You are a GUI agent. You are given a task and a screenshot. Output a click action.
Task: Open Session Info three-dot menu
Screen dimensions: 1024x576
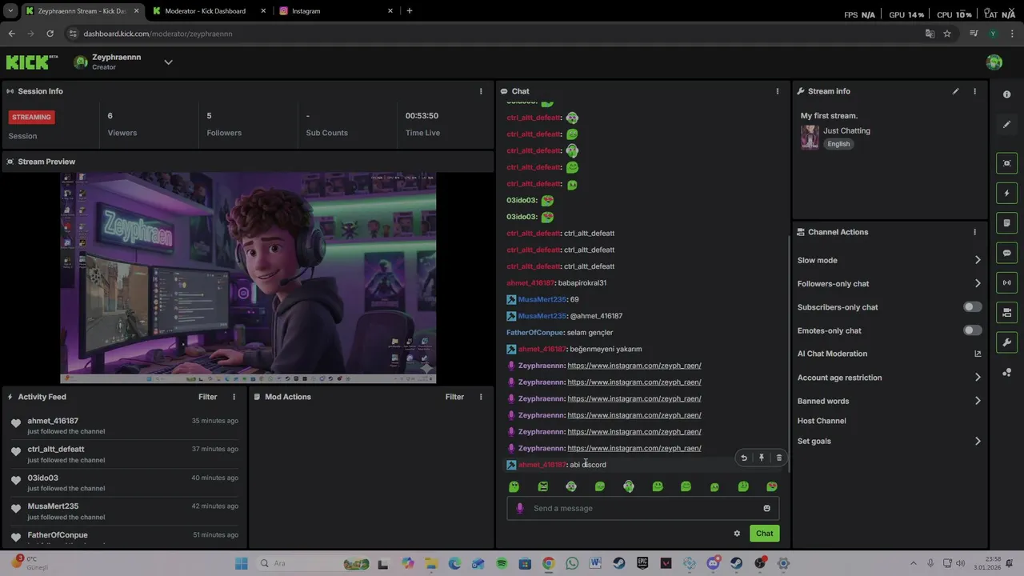[481, 91]
